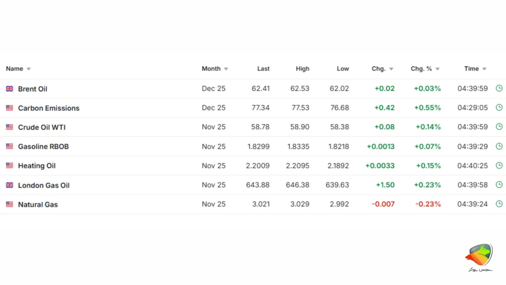This screenshot has height=285, width=506.
Task: Click Natural Gas low value 2.992
Action: (x=339, y=204)
